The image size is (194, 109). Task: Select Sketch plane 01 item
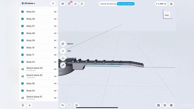click(x=38, y=98)
